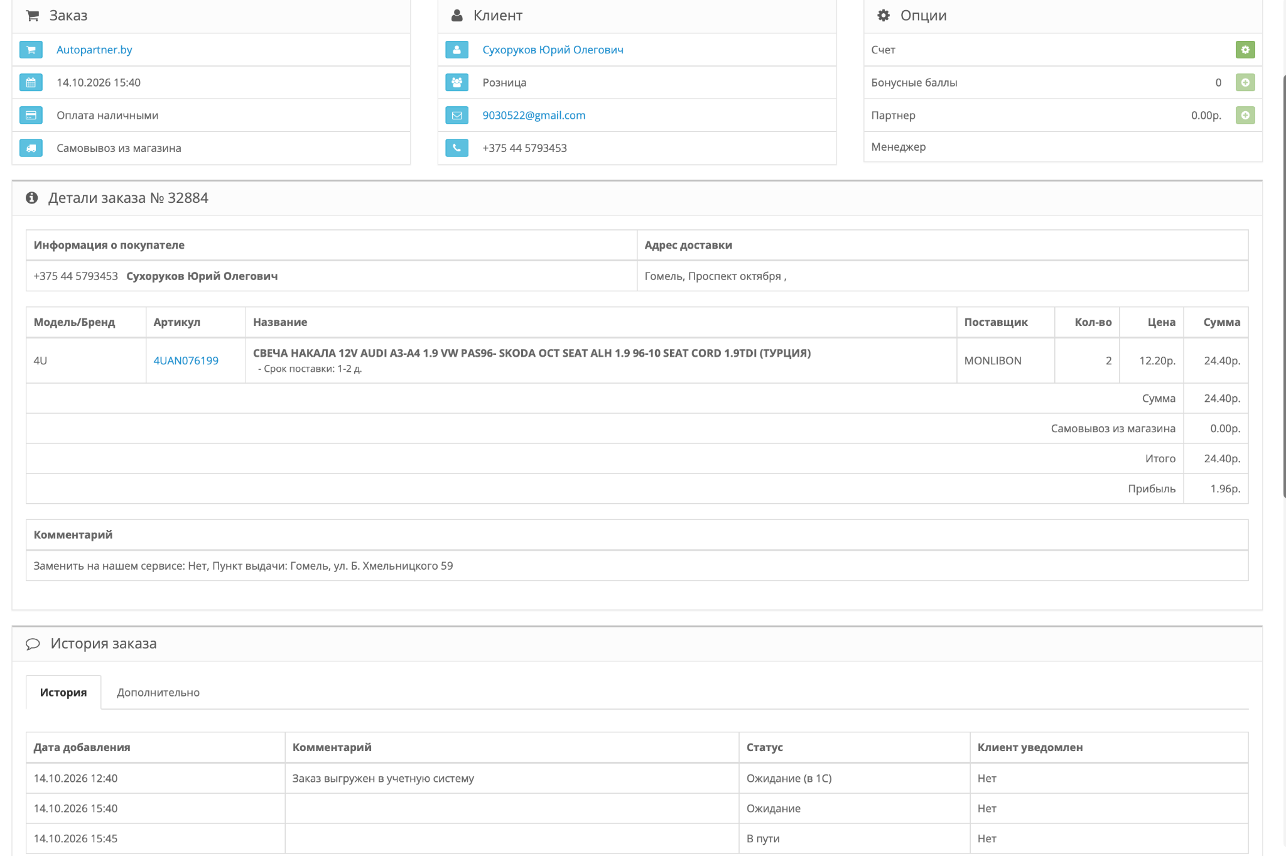Open customer Сухоруков Юрий Олегович profile link
The image size is (1286, 856).
(x=553, y=50)
